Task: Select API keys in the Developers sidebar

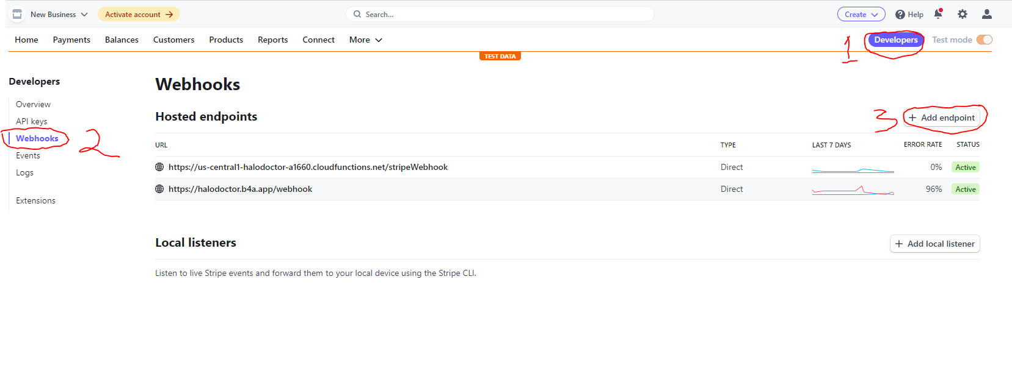Action: point(32,121)
